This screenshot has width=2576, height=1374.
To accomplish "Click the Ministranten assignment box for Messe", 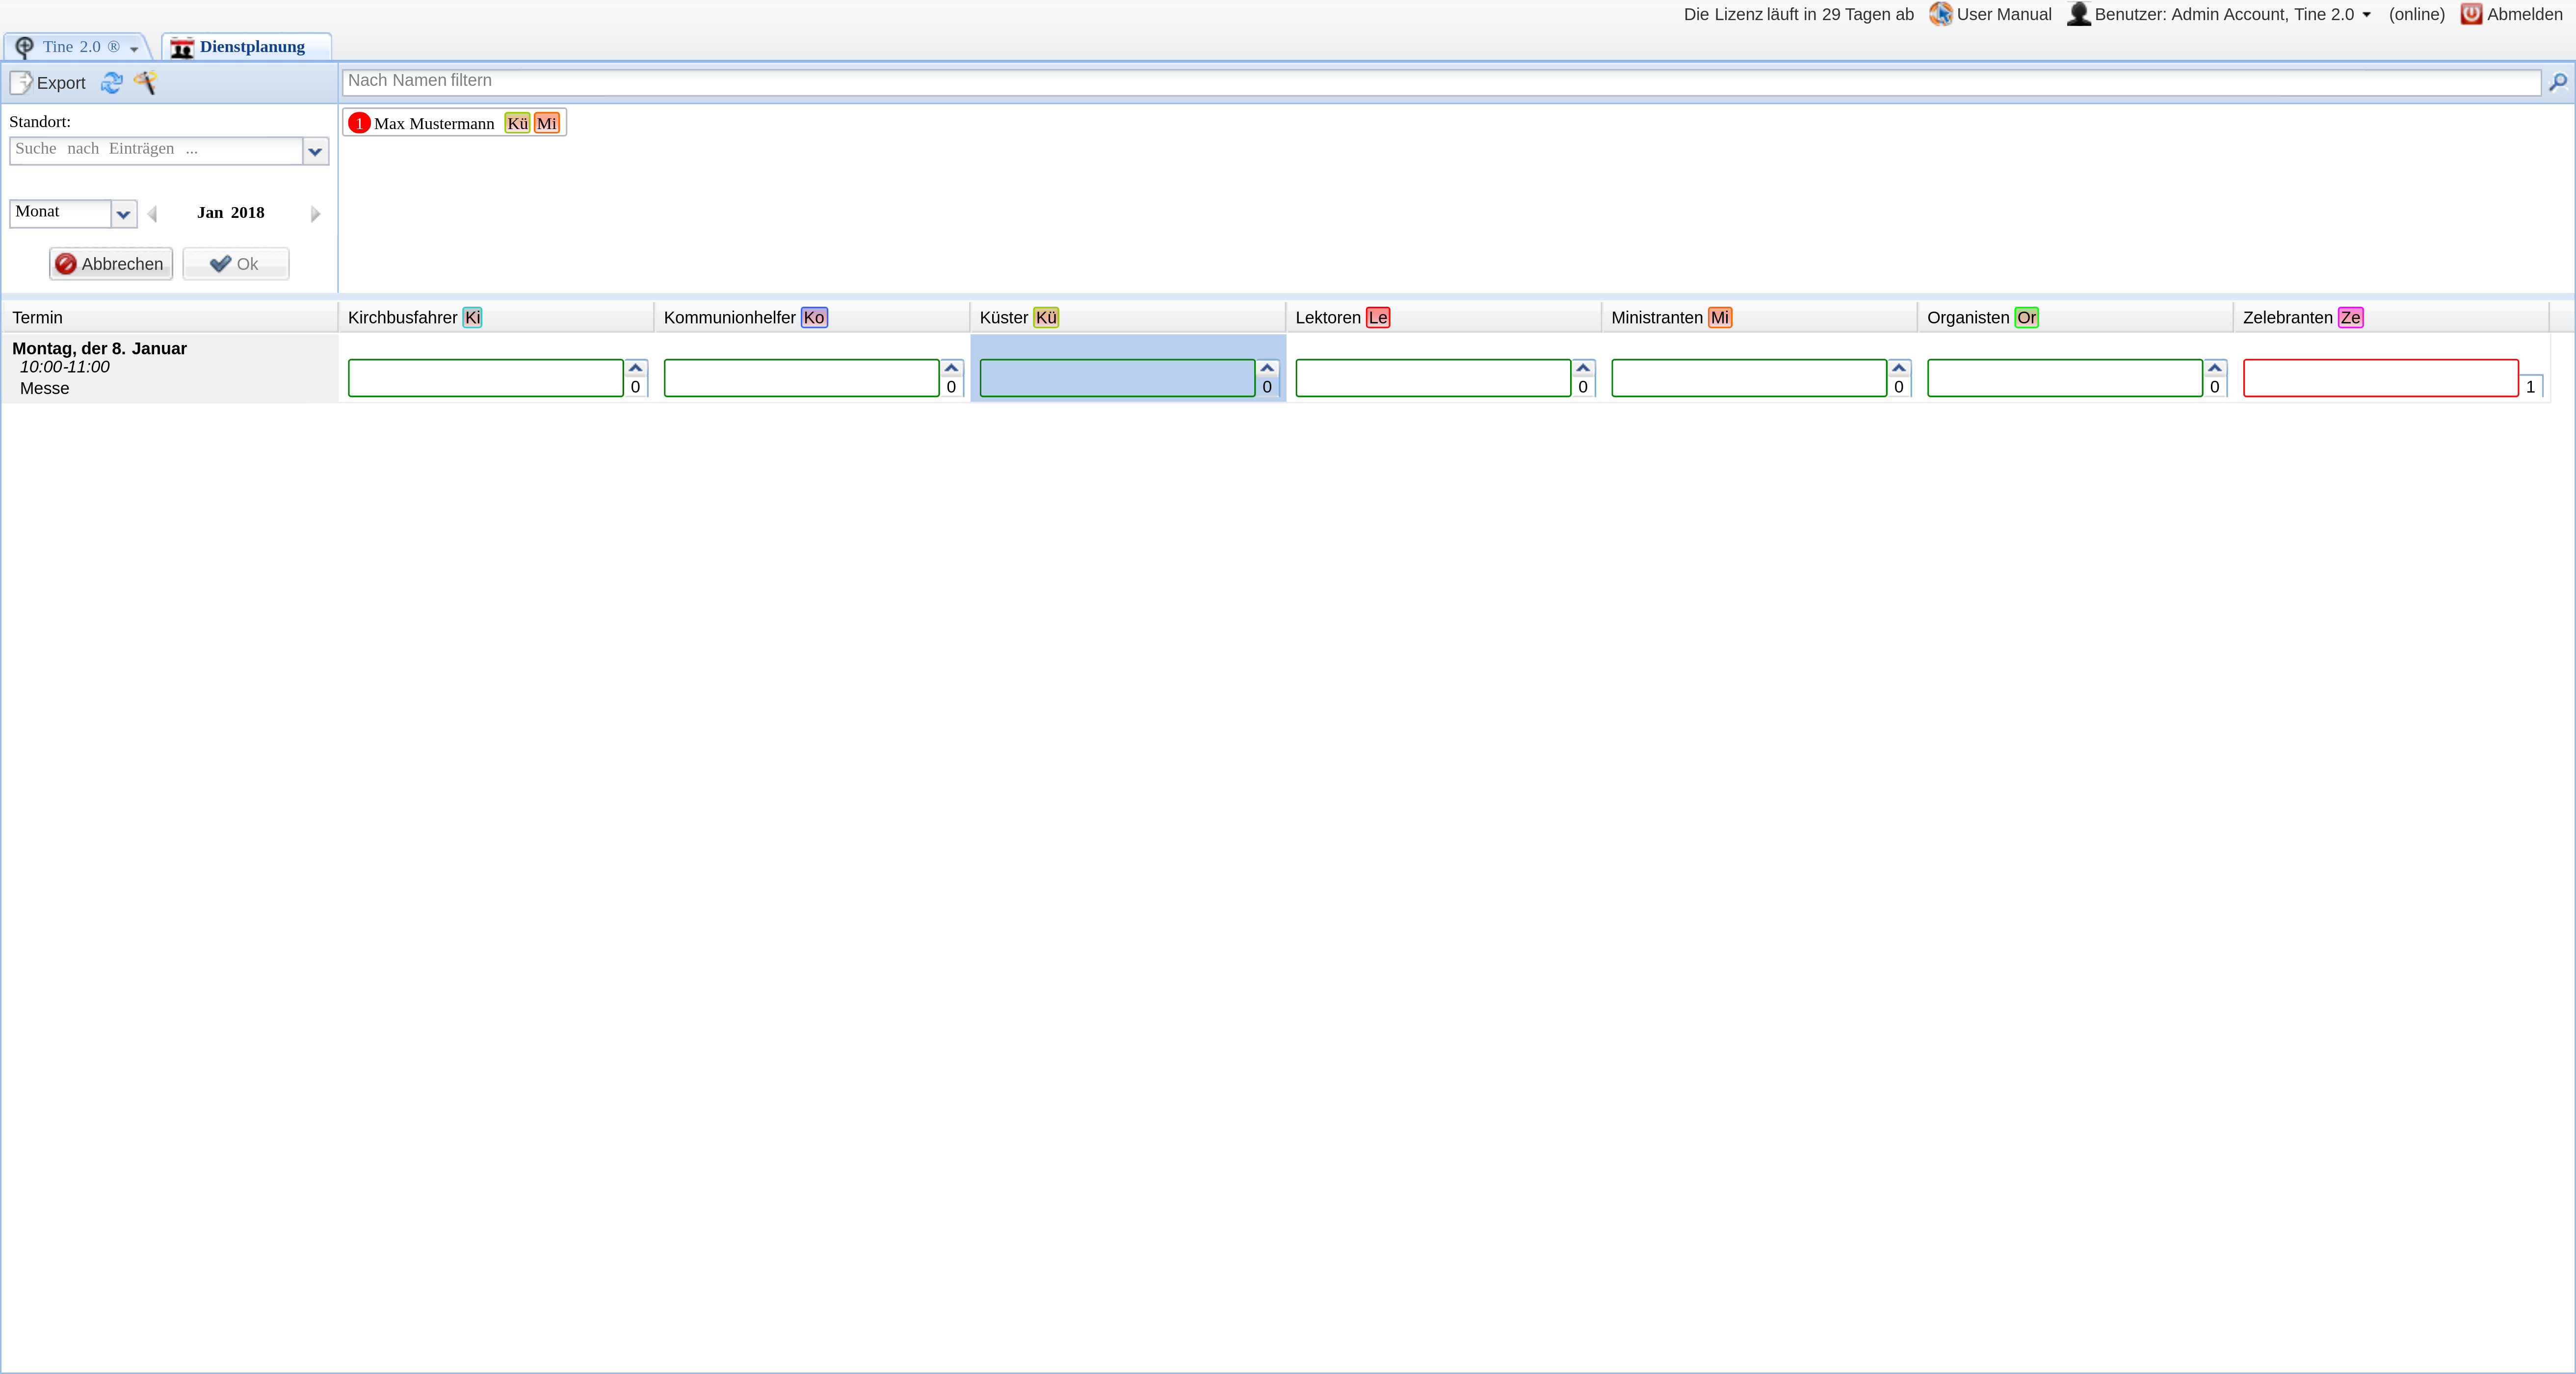I will click(x=1750, y=378).
